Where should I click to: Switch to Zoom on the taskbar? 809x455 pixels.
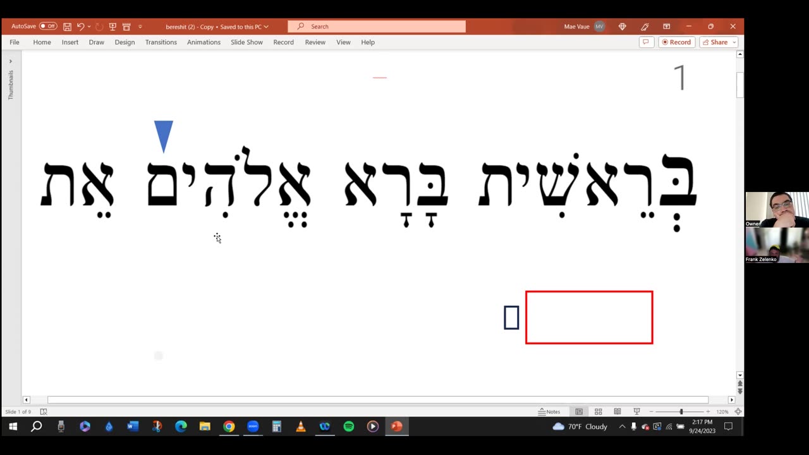253,427
